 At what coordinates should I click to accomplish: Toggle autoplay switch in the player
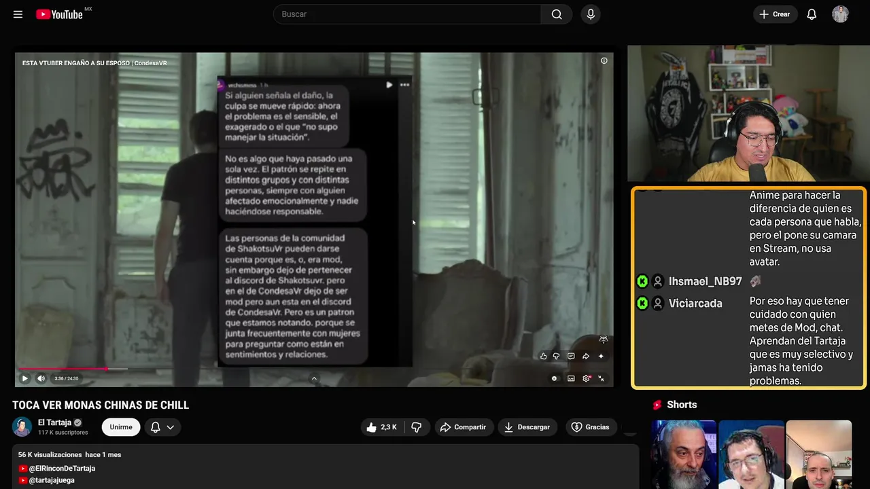(x=555, y=378)
